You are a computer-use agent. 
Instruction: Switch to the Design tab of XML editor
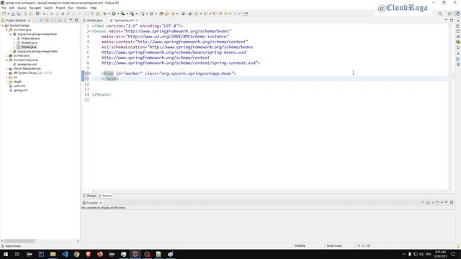point(89,196)
